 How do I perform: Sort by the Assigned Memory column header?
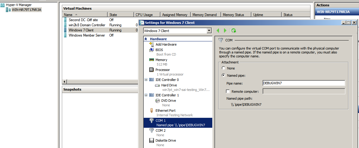point(175,14)
